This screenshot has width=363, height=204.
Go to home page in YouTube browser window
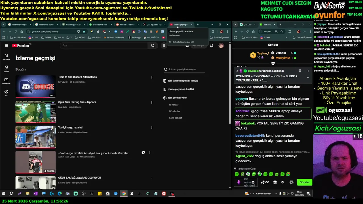(22, 31)
